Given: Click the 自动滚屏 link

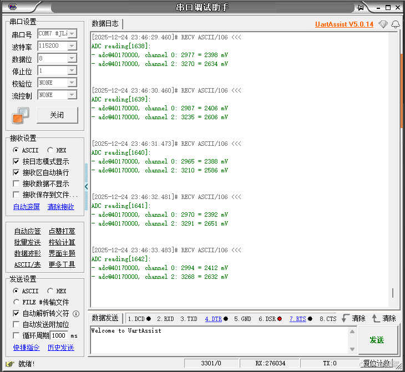Looking at the screenshot, I should coord(26,207).
